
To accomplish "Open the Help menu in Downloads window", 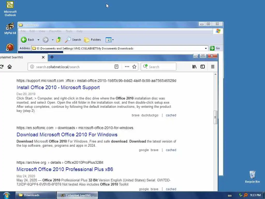I will [80, 31].
